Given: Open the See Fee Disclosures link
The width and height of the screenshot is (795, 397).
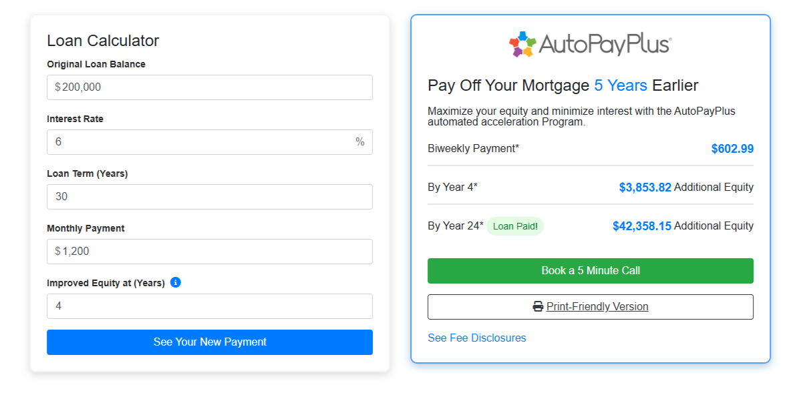Looking at the screenshot, I should click(x=477, y=338).
